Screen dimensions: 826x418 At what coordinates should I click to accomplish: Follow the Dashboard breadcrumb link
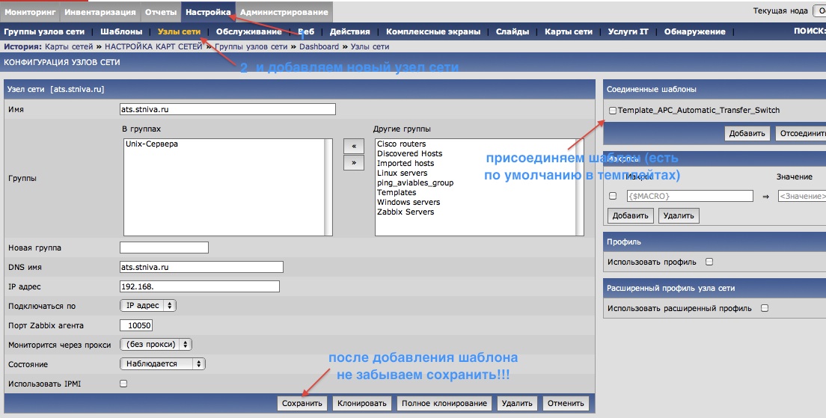[x=319, y=46]
